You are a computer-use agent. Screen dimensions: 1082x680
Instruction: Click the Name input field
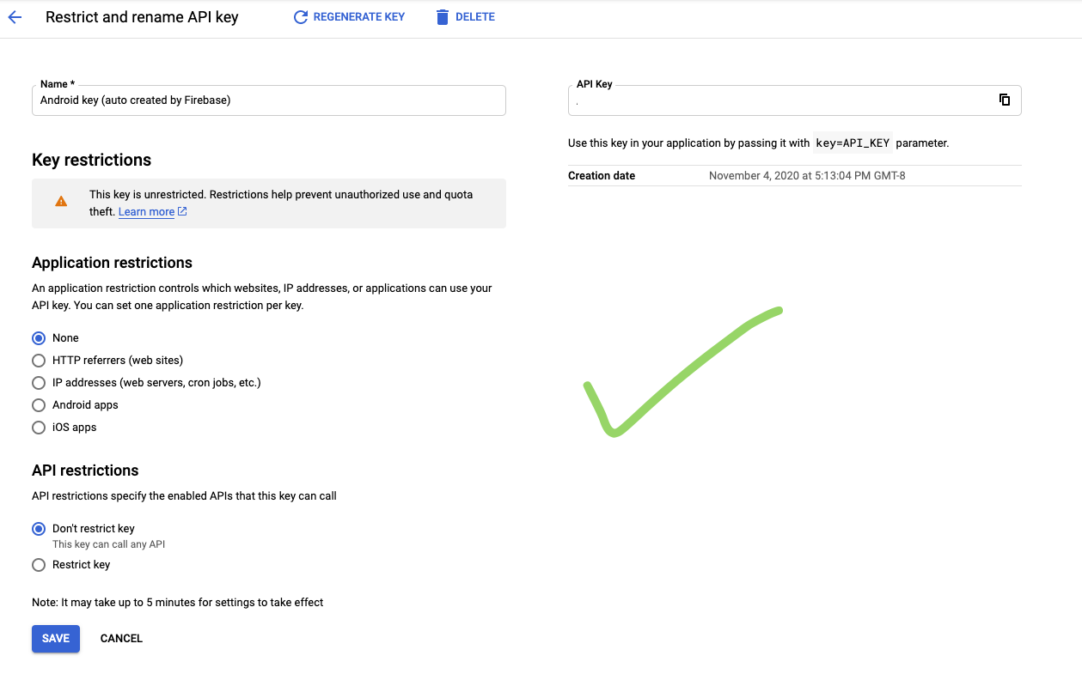tap(269, 100)
